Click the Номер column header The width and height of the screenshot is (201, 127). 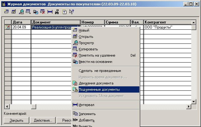[92, 22]
